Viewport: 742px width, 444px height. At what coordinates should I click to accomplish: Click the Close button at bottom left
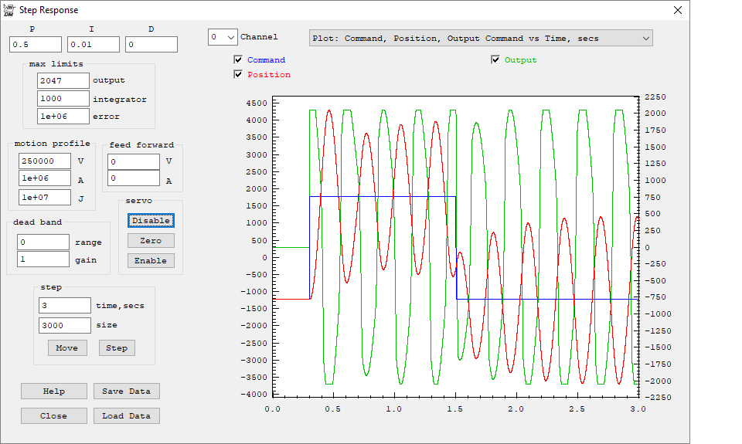(54, 415)
